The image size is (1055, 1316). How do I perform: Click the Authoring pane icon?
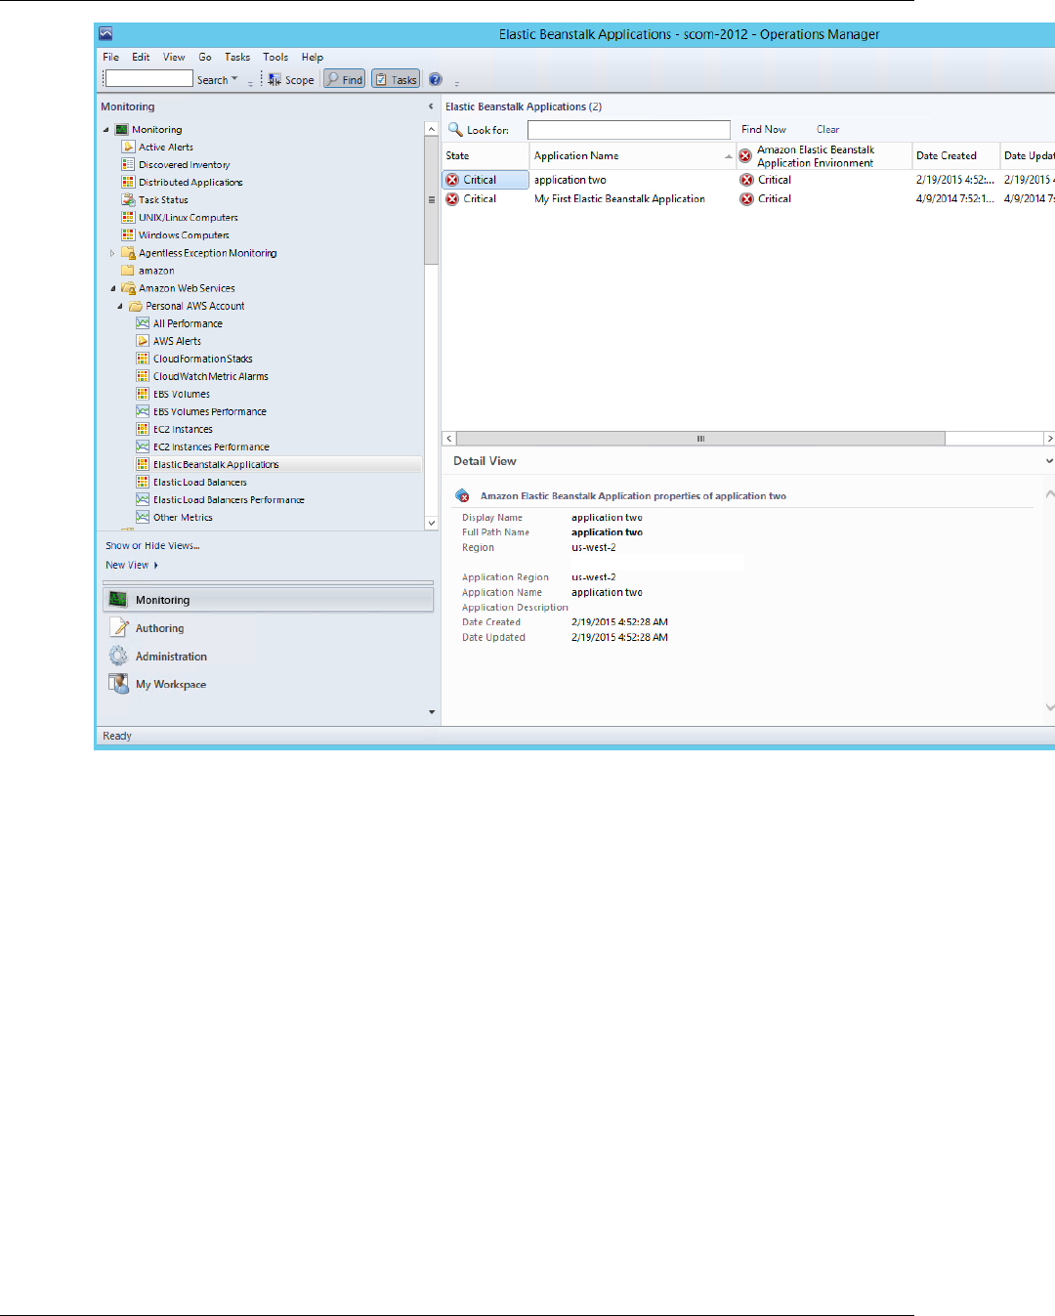click(x=119, y=628)
